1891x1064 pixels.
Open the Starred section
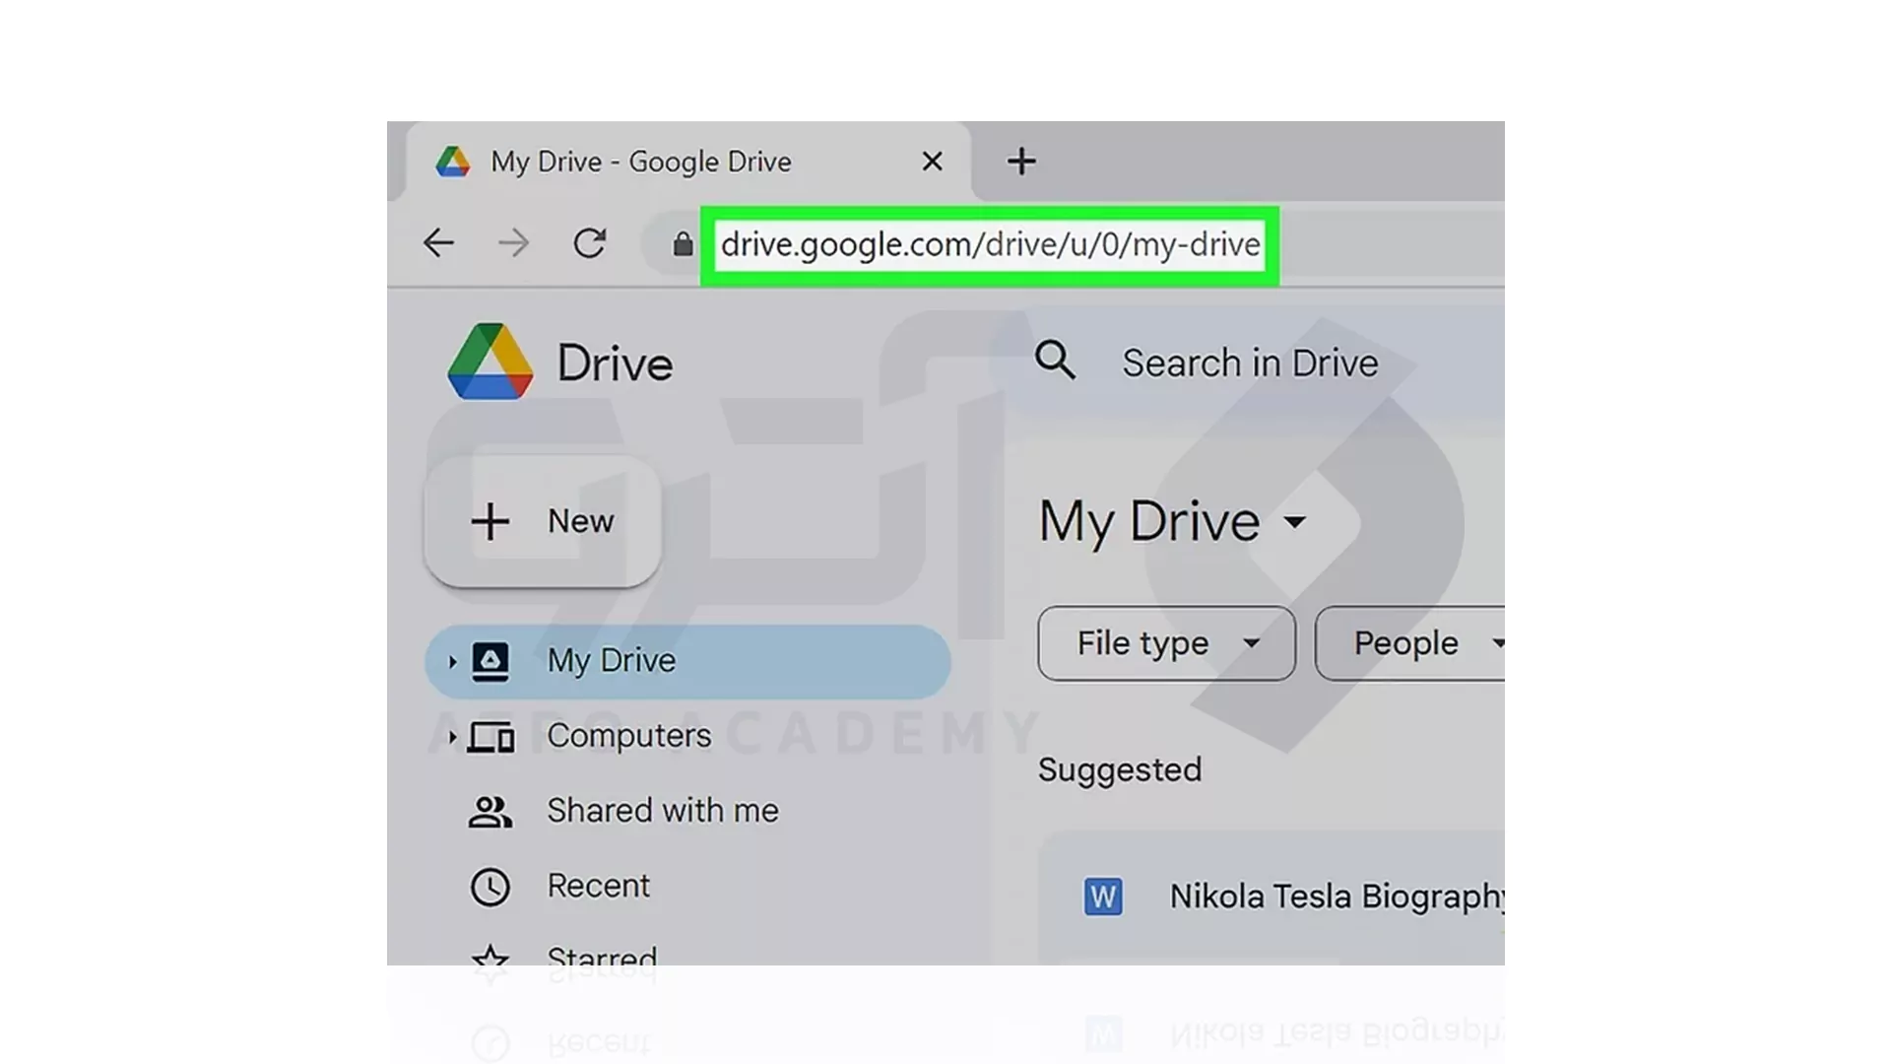coord(602,957)
